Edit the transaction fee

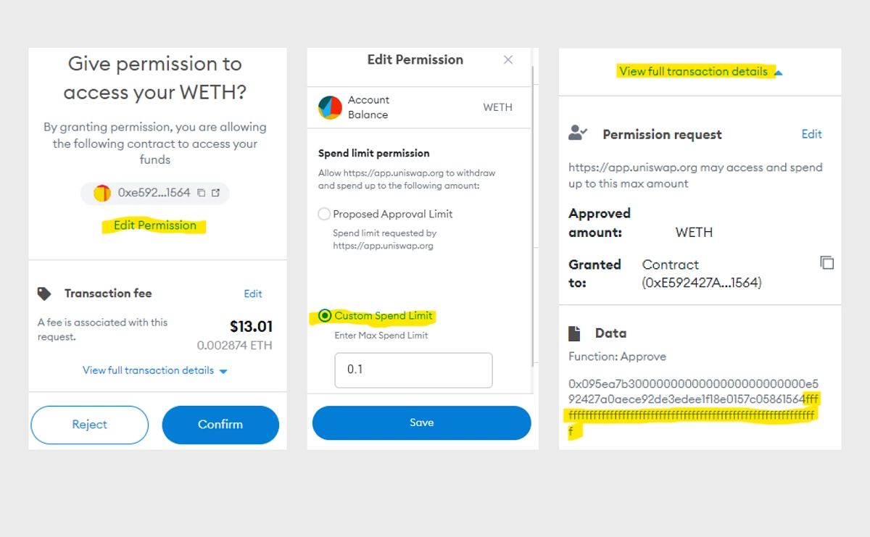coord(253,294)
